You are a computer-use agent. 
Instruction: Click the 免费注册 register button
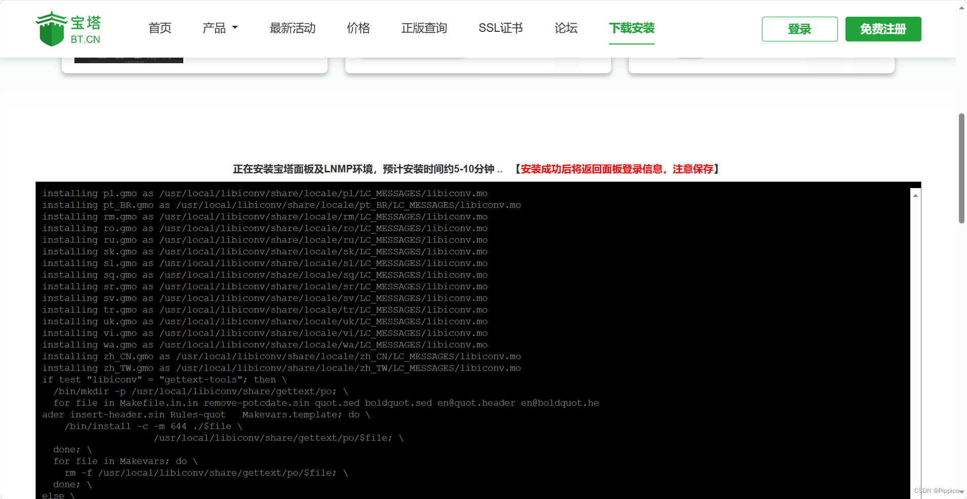[883, 29]
